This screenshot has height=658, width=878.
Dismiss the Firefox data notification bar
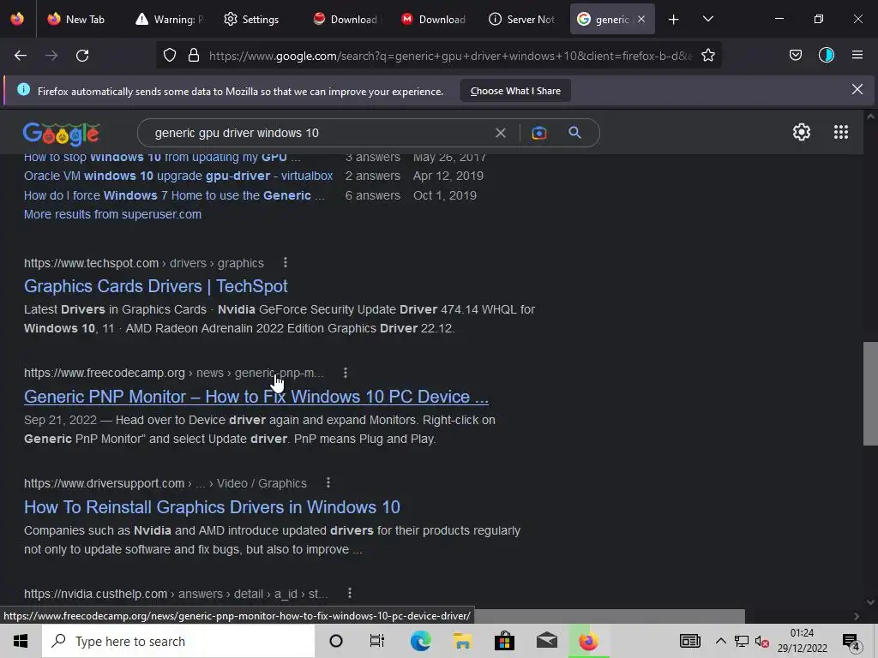(857, 89)
